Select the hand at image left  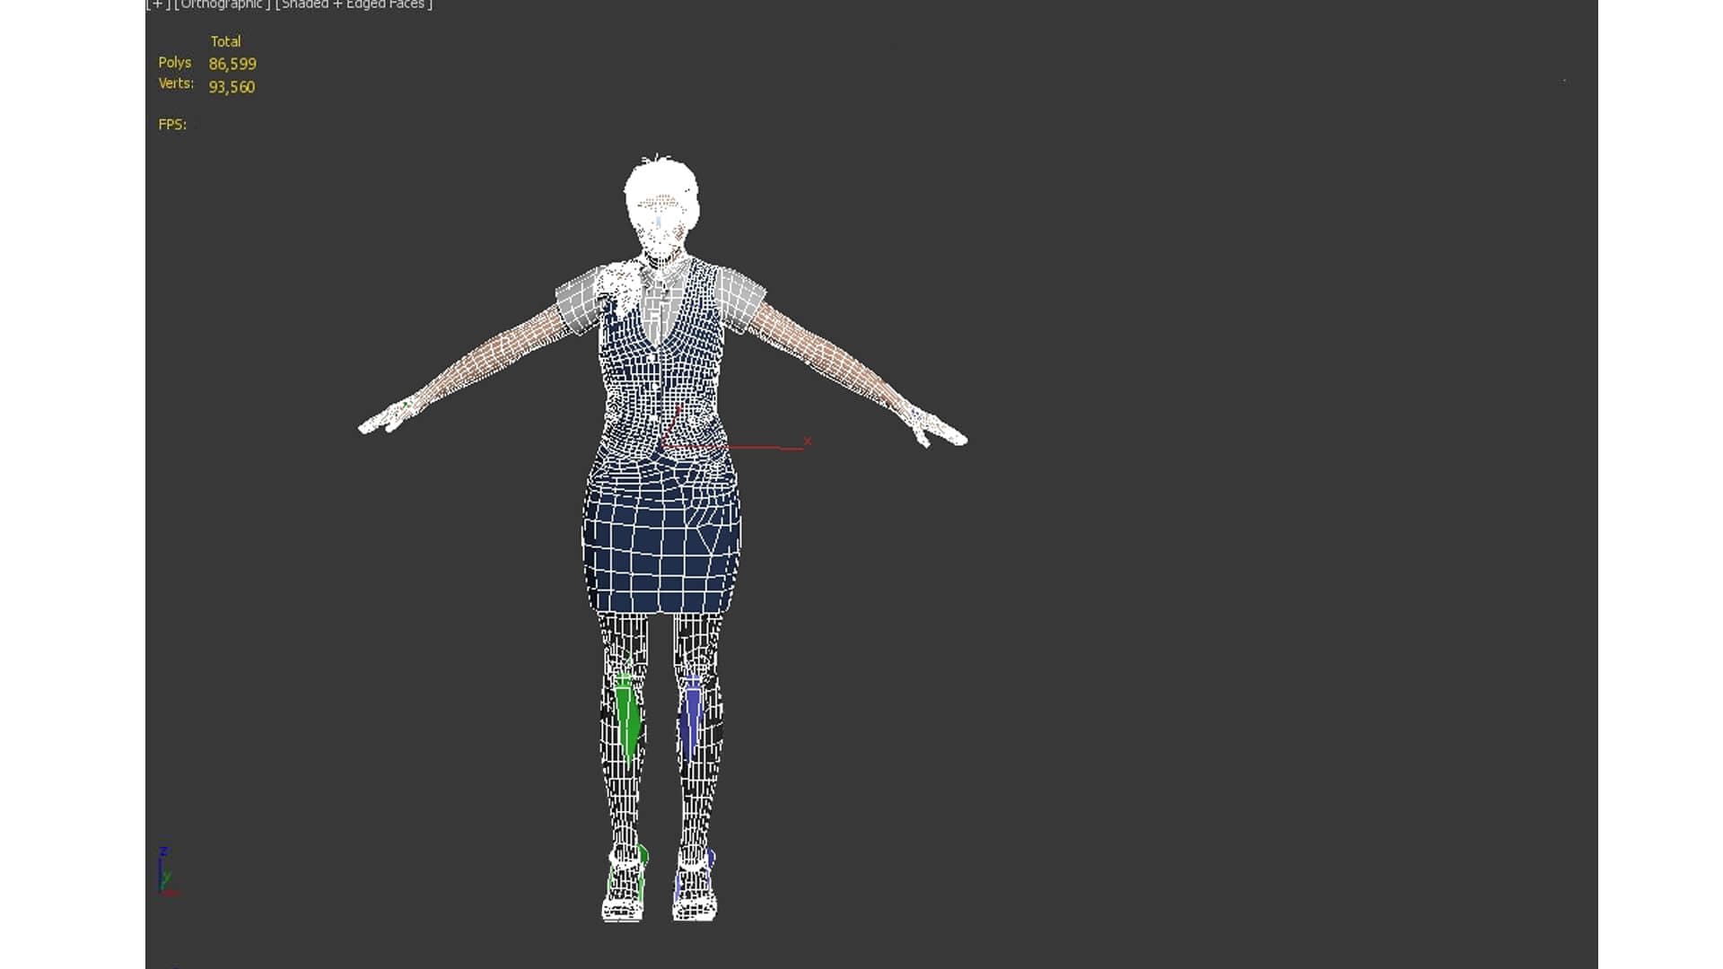point(386,419)
